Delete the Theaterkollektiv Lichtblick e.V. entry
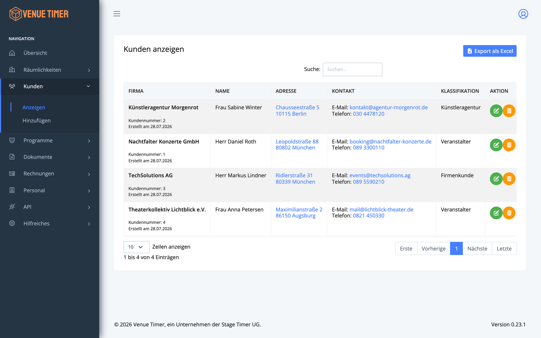Viewport: 541px width, 338px height. 509,213
